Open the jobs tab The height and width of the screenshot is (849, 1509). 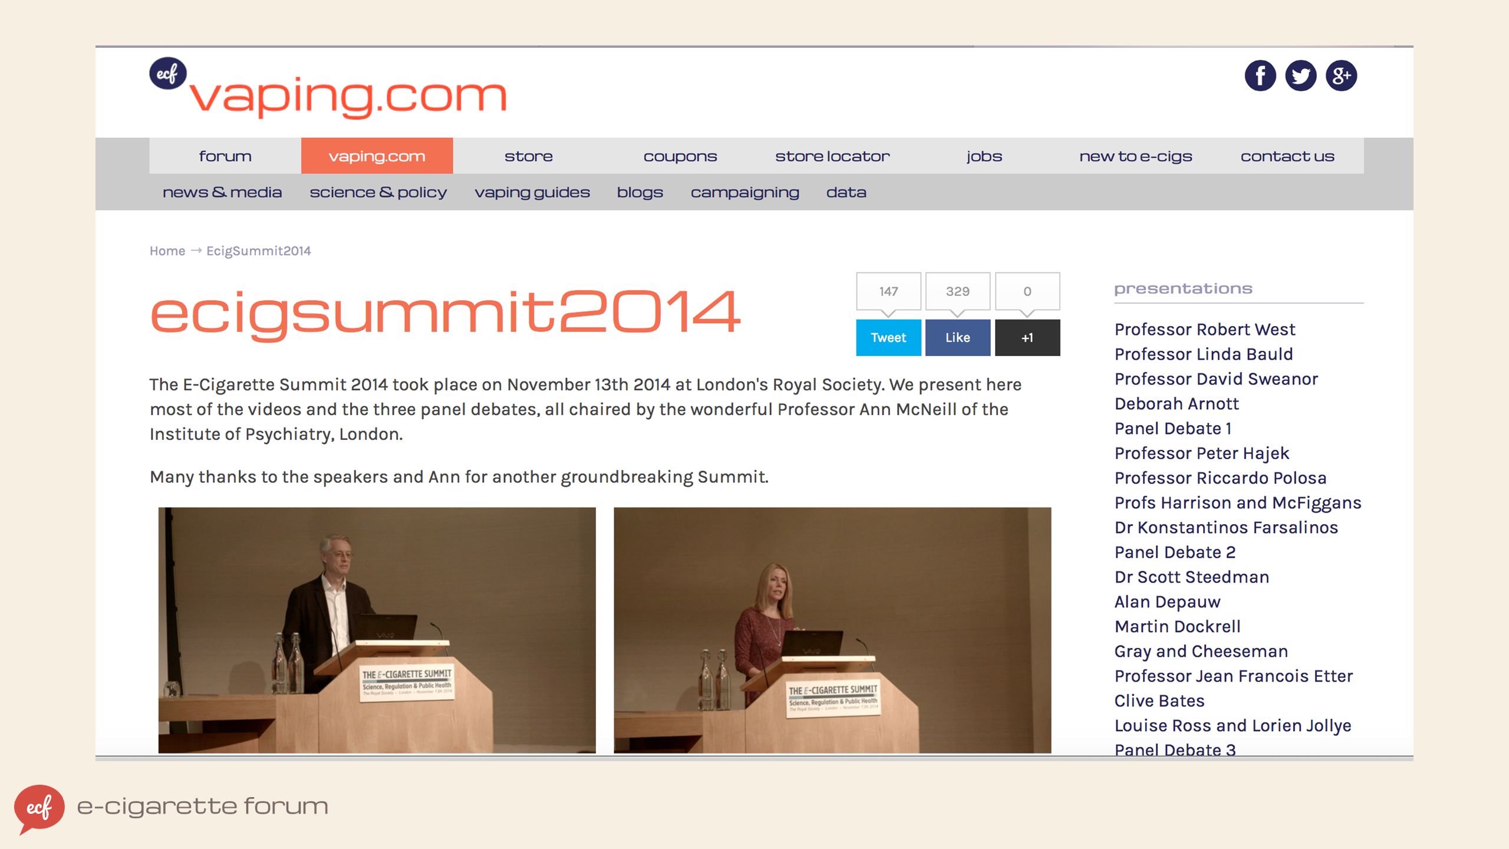(984, 156)
